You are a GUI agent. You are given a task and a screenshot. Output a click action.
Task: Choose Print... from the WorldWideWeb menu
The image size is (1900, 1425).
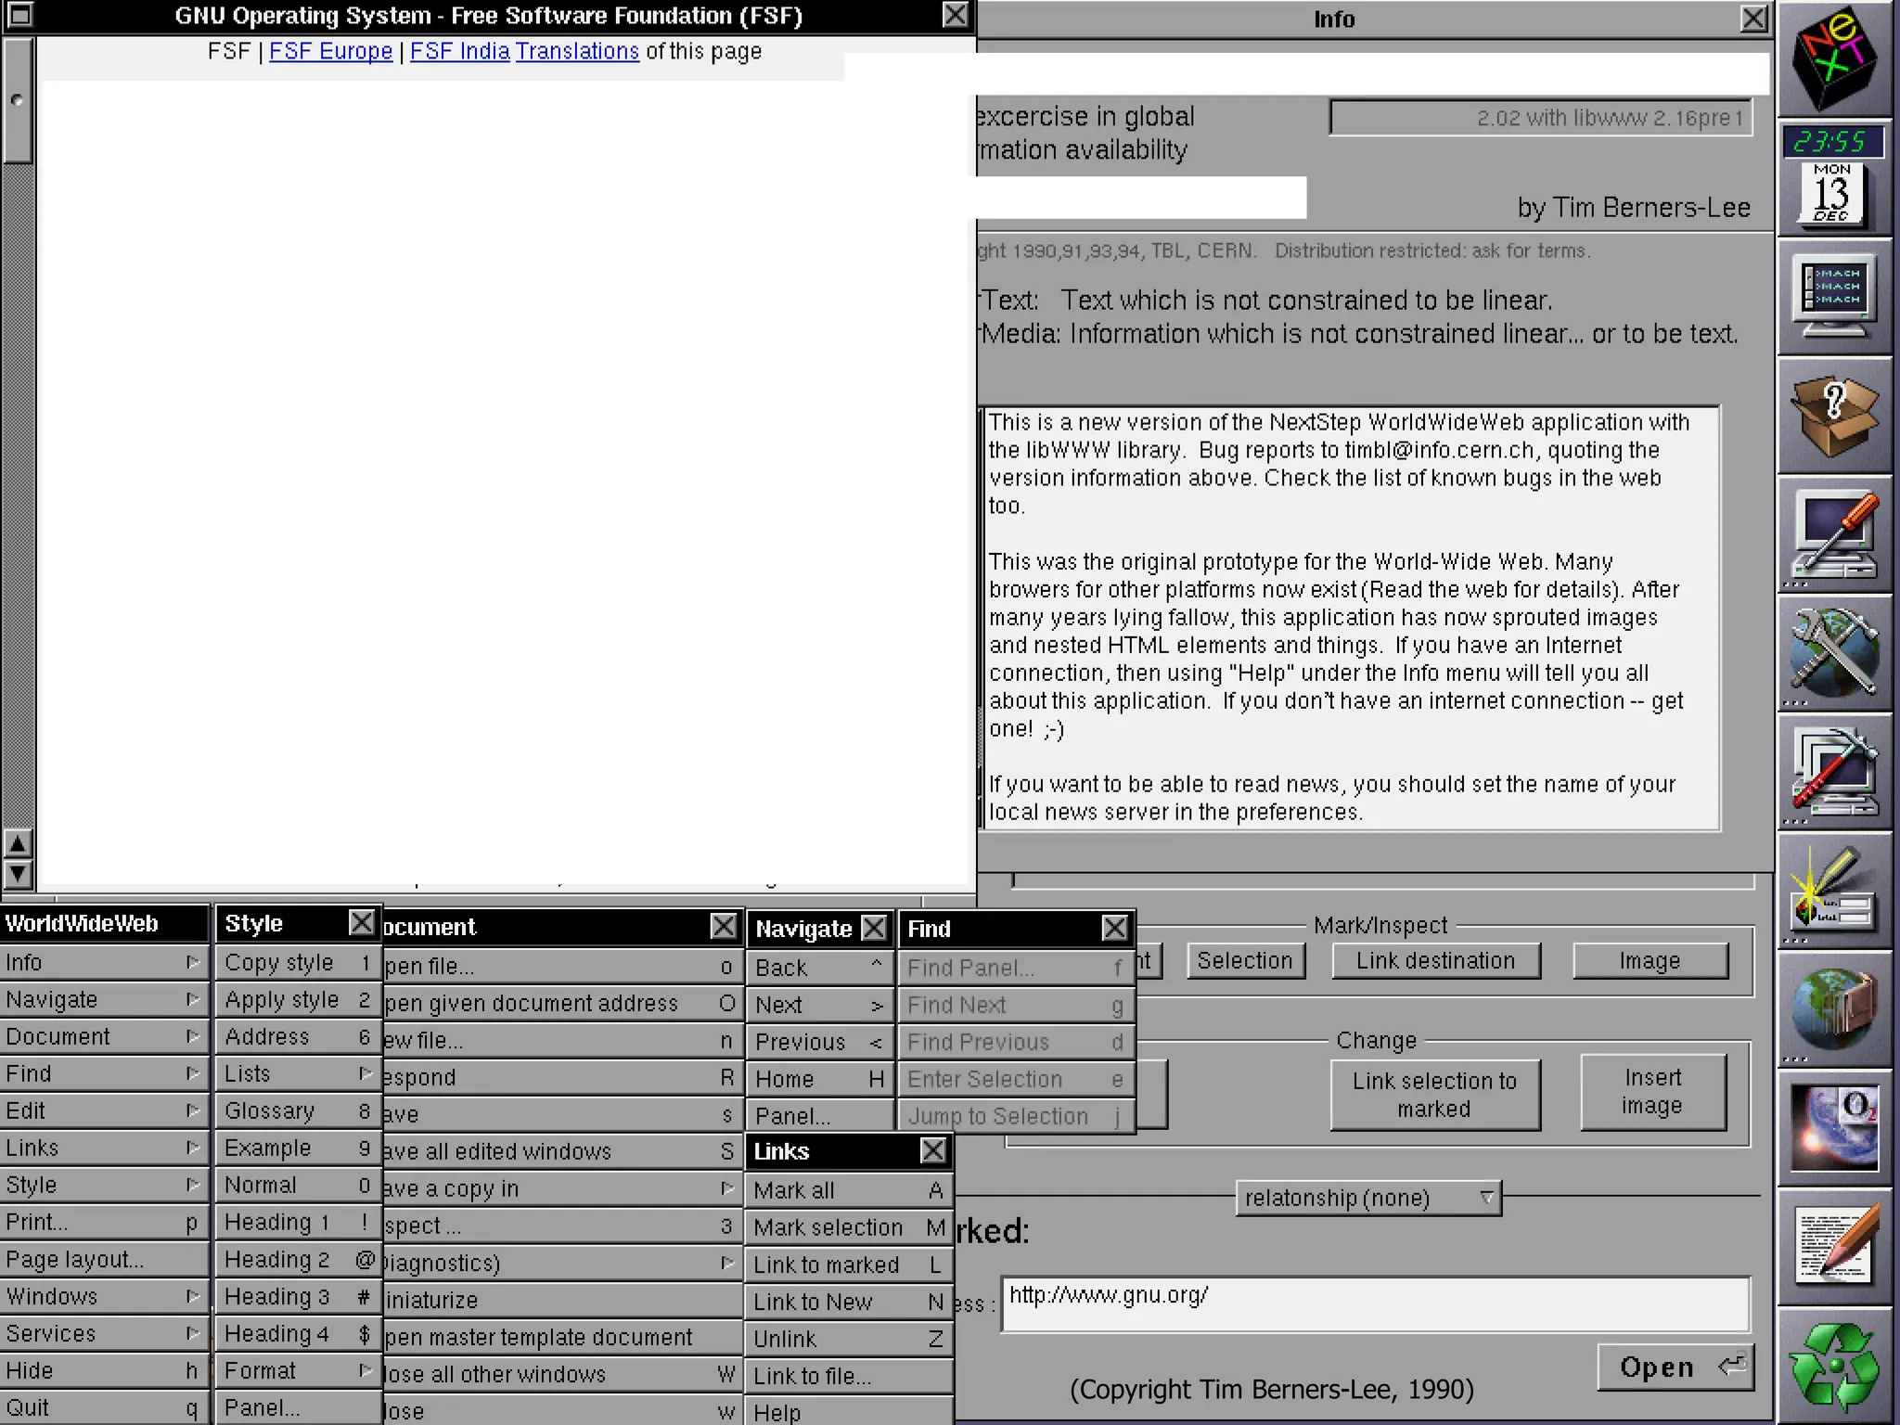pos(104,1222)
